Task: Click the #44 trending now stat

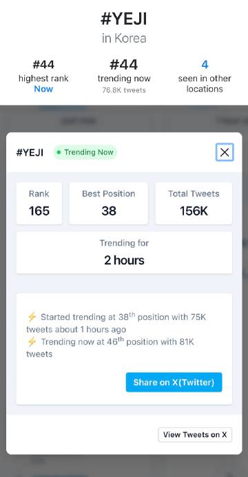Action: (124, 65)
